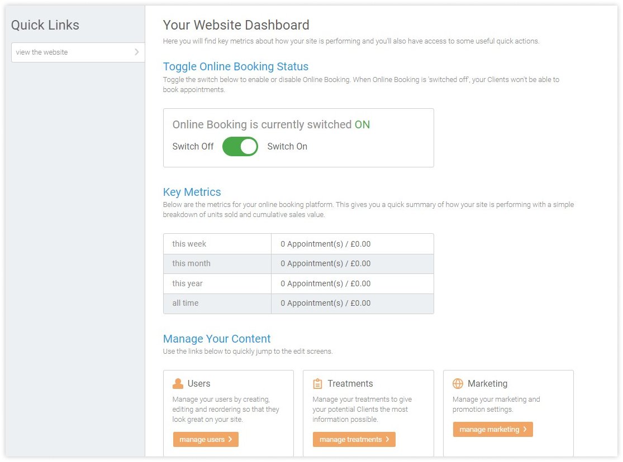
Task: Click the Key Metrics heading
Action: (x=192, y=192)
